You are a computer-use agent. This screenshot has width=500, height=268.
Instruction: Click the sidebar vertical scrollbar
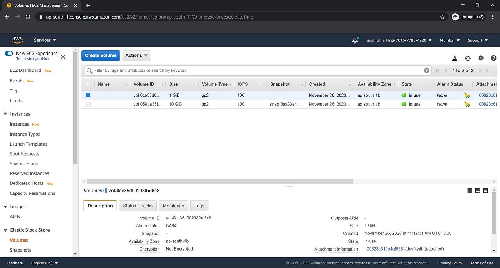point(75,108)
